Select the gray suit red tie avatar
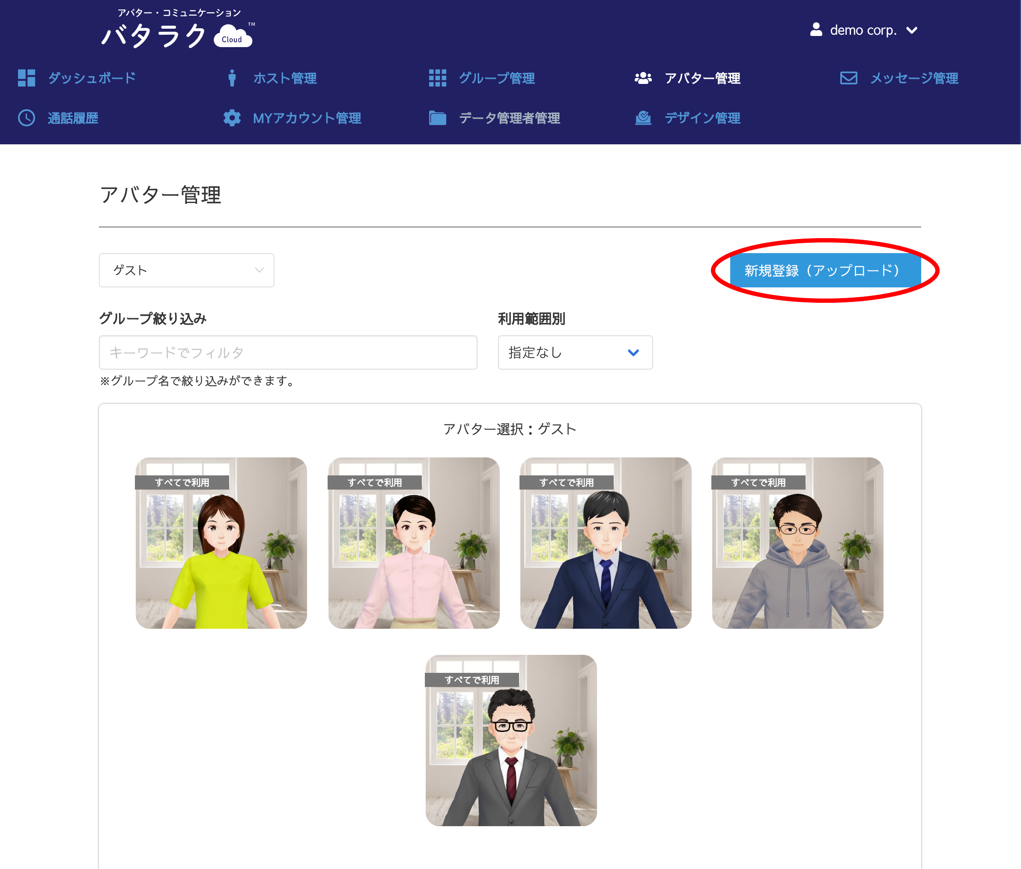 (511, 740)
